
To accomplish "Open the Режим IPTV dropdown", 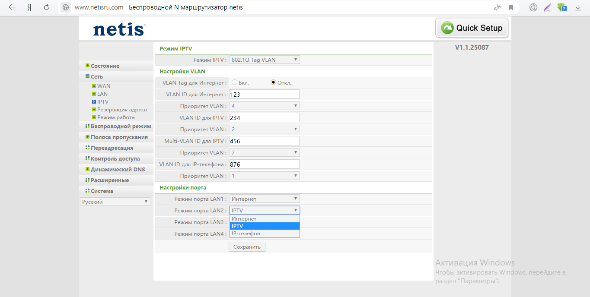I will click(265, 60).
